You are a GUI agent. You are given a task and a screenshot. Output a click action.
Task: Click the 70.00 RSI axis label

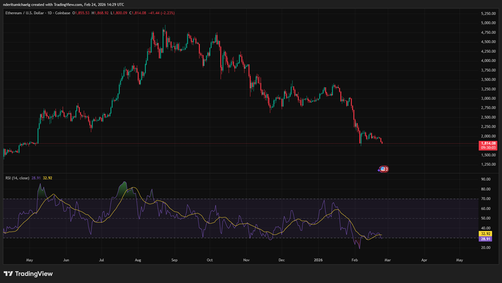click(486, 199)
